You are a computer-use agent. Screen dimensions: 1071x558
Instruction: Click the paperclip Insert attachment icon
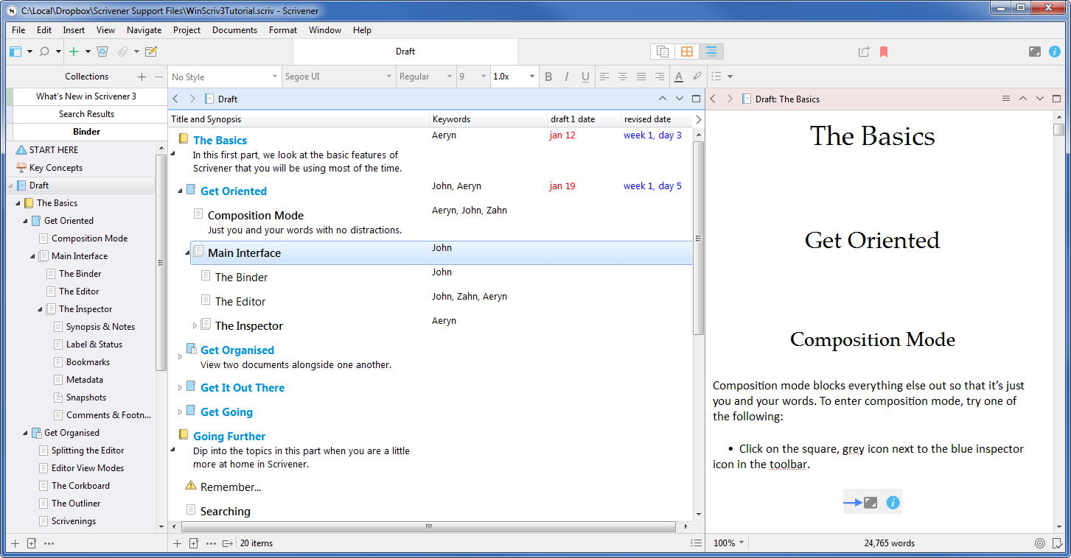122,52
